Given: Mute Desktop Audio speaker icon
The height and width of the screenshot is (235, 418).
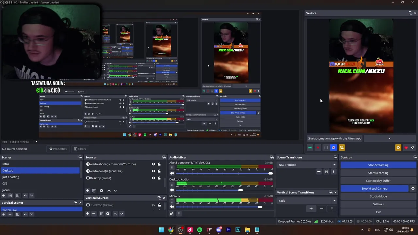Looking at the screenshot, I should [x=172, y=190].
